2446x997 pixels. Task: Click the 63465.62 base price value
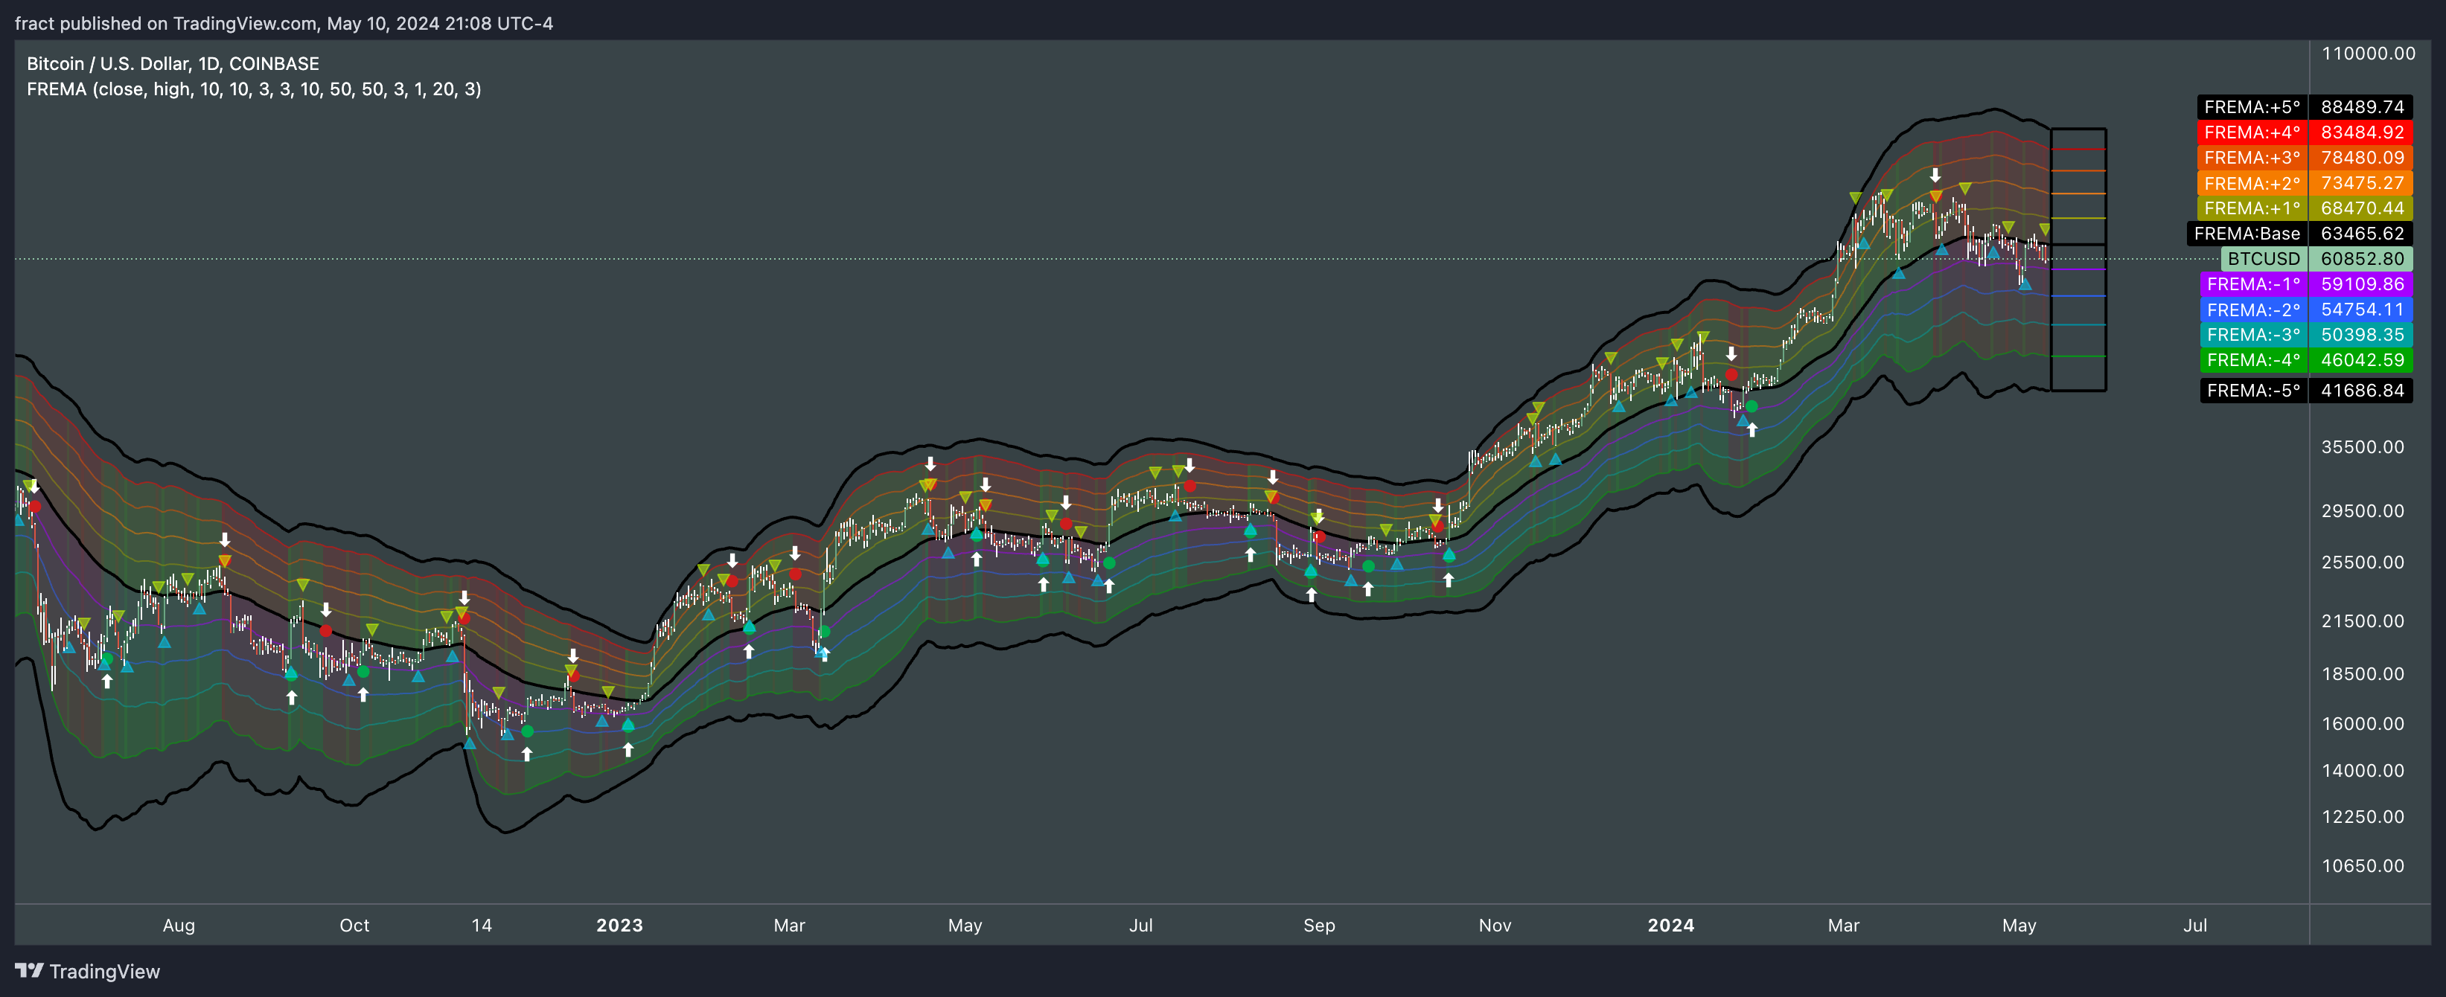(2361, 234)
